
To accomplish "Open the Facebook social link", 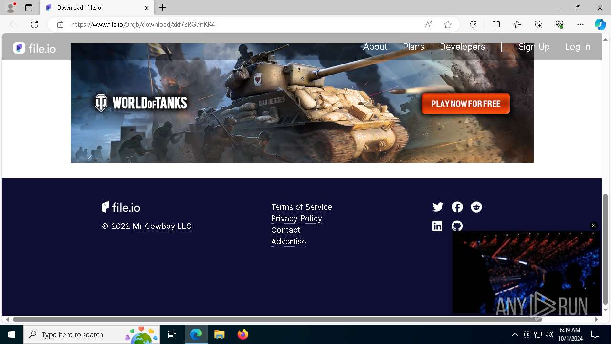I will click(457, 207).
